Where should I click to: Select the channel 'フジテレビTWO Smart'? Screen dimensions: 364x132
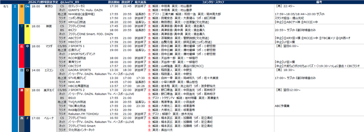82,126
